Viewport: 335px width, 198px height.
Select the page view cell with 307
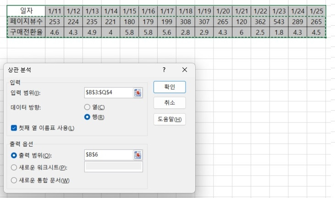point(204,22)
